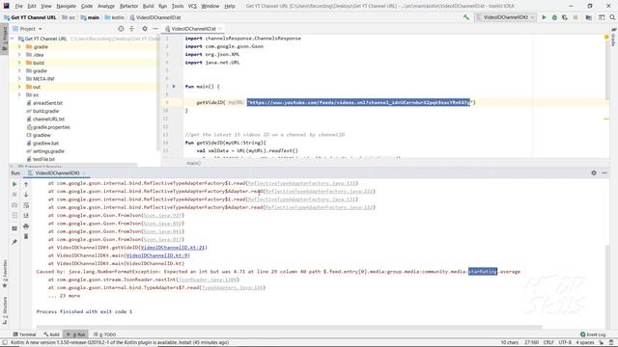
Task: Click the Run console horizontal scrollbar
Action: [290, 327]
